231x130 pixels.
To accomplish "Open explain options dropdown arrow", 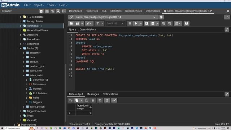I will [158, 23].
